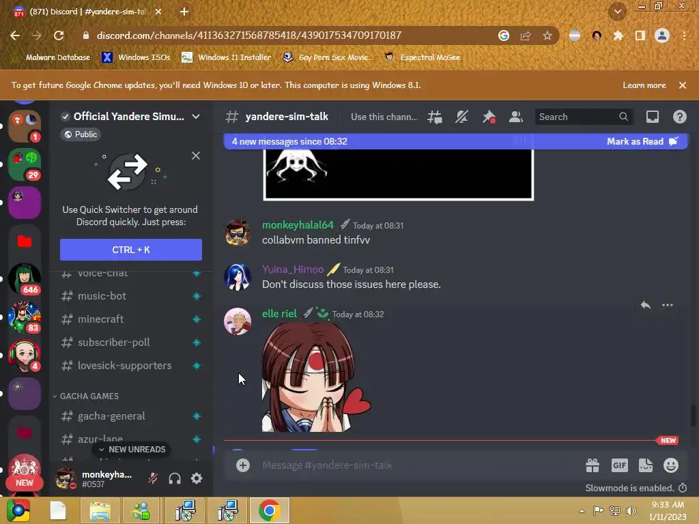Click the CTRL + K button

tap(131, 250)
